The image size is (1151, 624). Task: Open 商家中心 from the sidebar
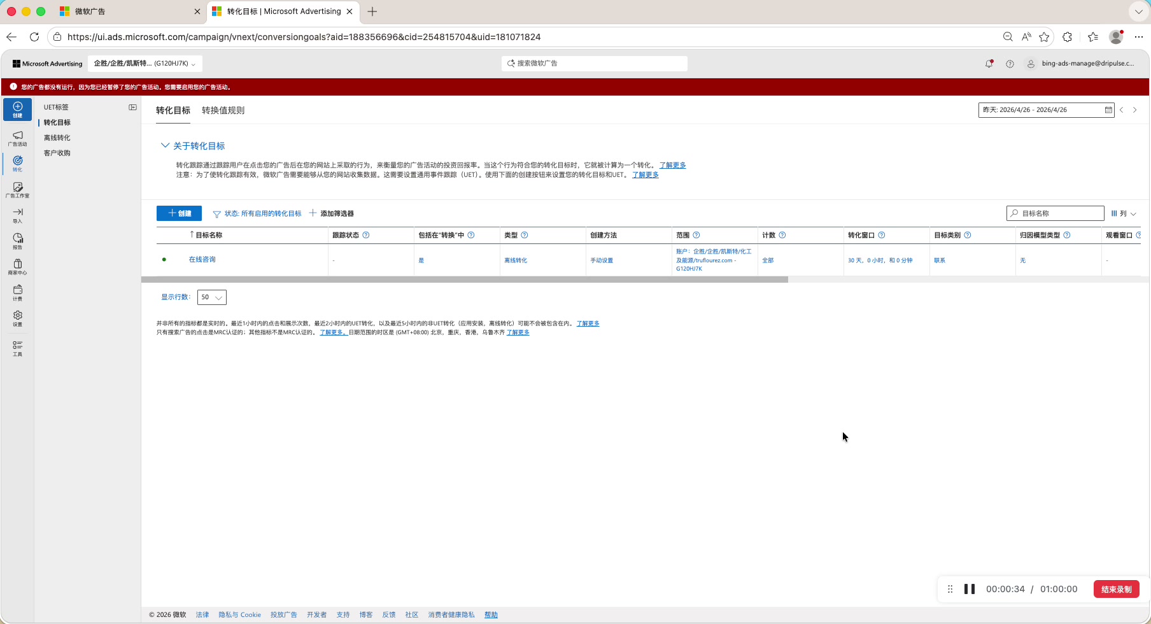(x=17, y=267)
